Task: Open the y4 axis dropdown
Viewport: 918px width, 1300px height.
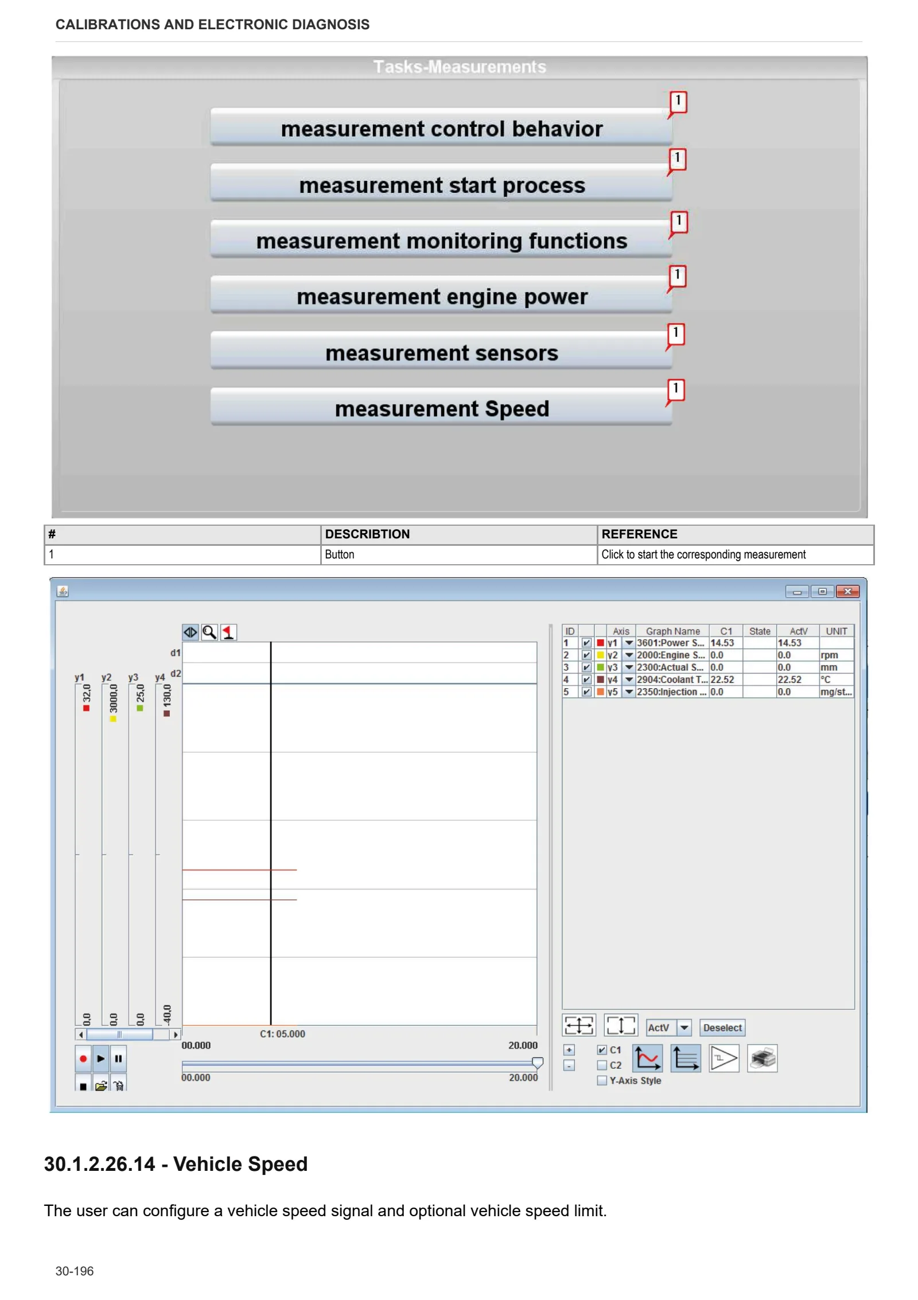Action: pyautogui.click(x=629, y=680)
